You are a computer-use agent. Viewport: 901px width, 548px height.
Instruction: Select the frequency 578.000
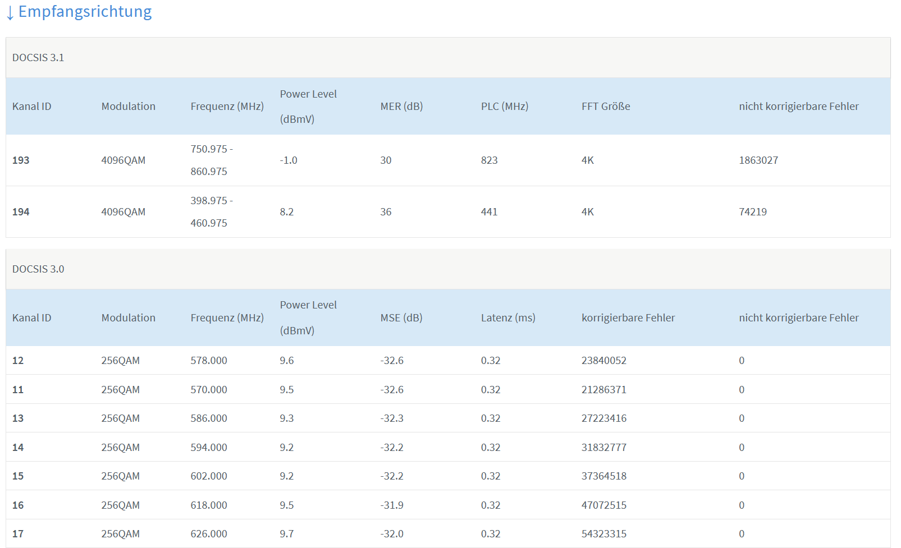(x=209, y=361)
